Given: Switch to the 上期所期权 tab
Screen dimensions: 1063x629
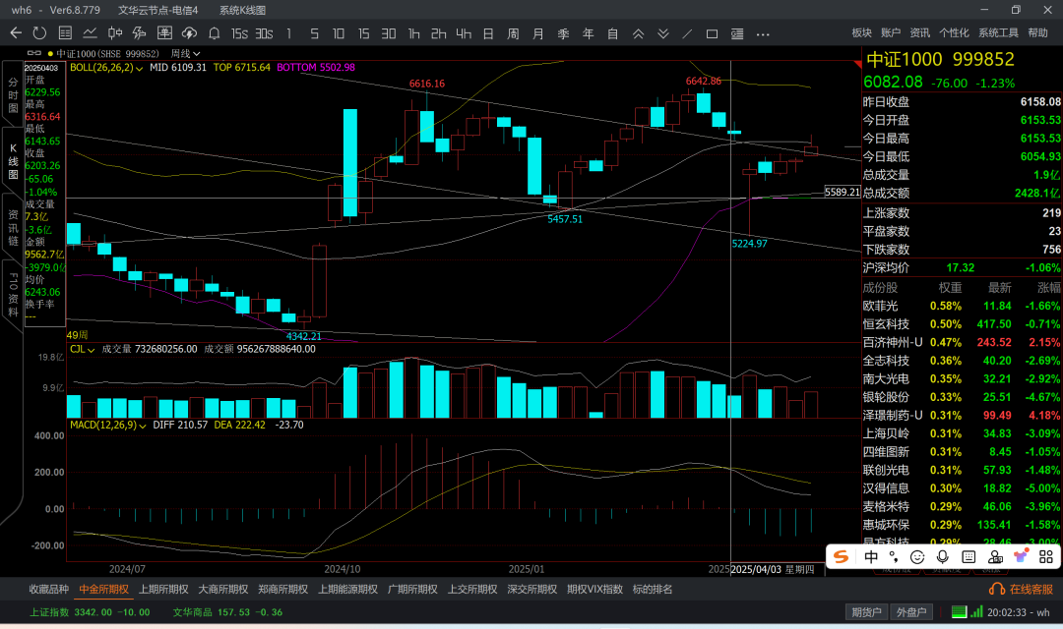Looking at the screenshot, I should click(162, 590).
